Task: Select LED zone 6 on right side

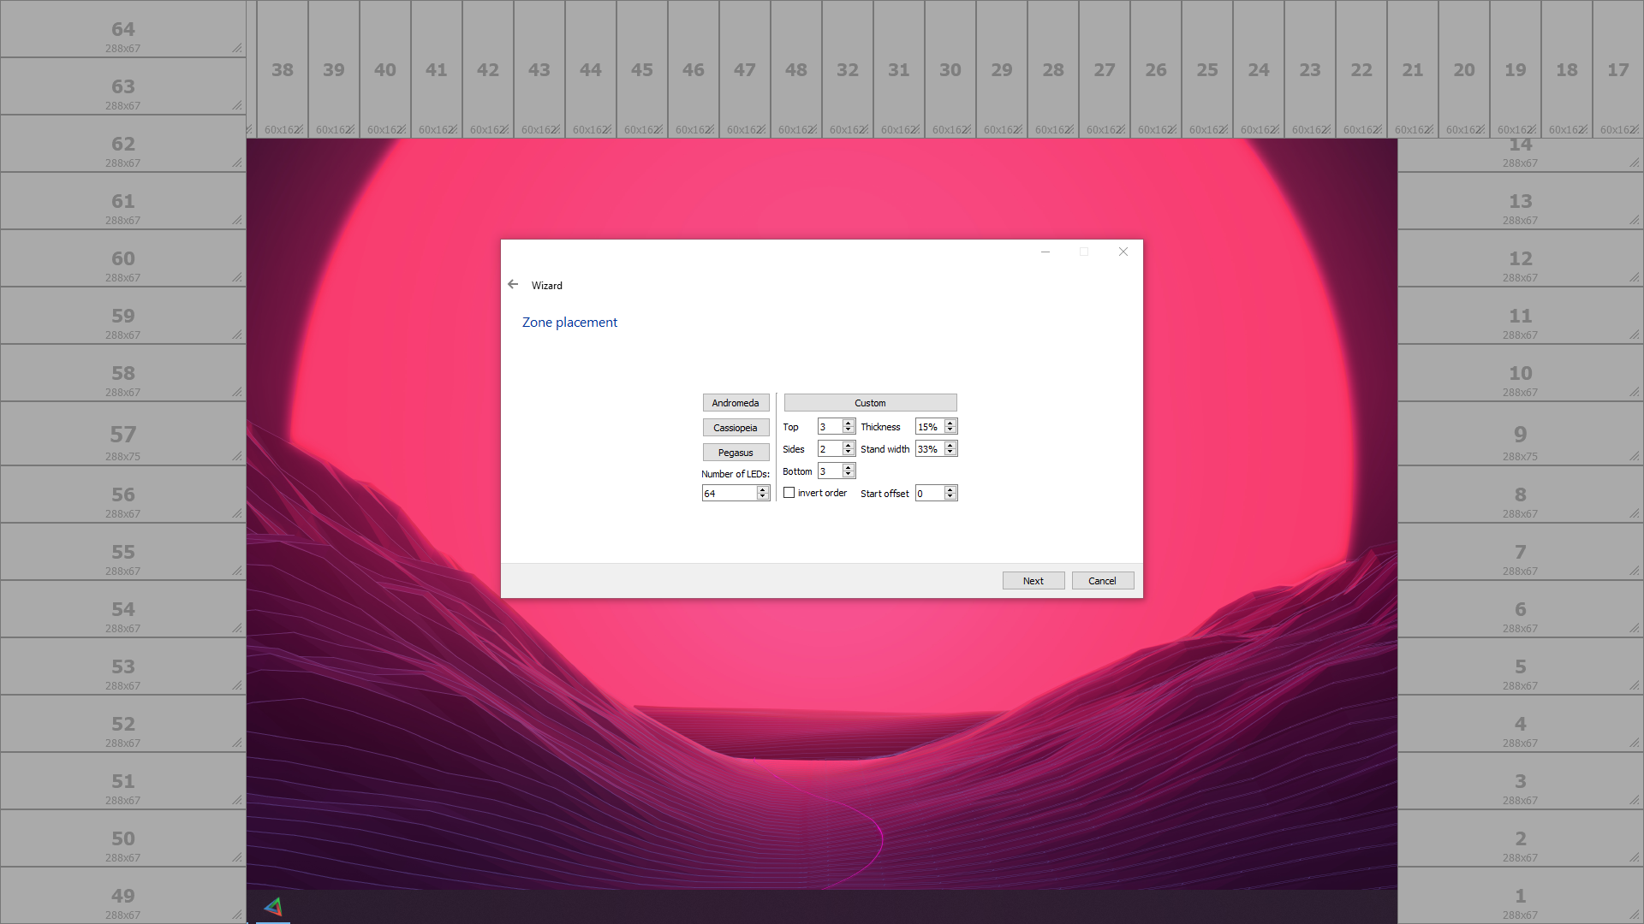Action: pyautogui.click(x=1521, y=609)
